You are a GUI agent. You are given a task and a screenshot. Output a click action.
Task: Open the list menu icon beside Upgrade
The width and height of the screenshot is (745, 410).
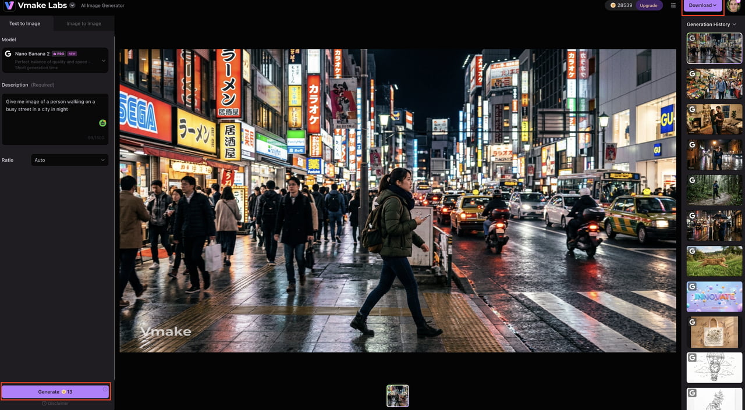click(x=673, y=5)
